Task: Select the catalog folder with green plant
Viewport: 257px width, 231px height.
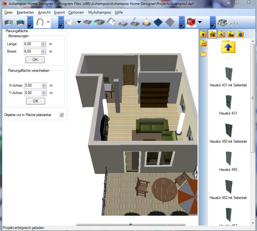Action: (231, 34)
